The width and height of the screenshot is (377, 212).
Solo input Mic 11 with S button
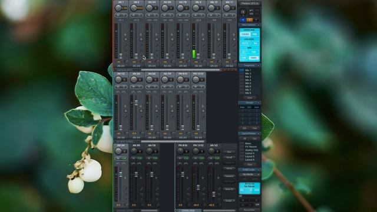pyautogui.click(x=233, y=15)
